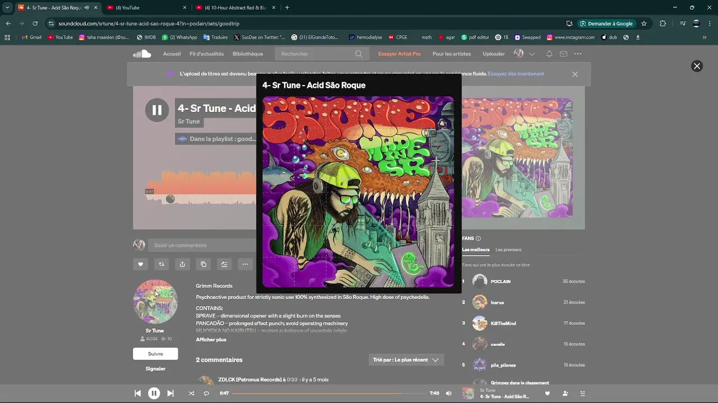718x403 pixels.
Task: Open fan POCLAIN profile
Action: (500, 282)
